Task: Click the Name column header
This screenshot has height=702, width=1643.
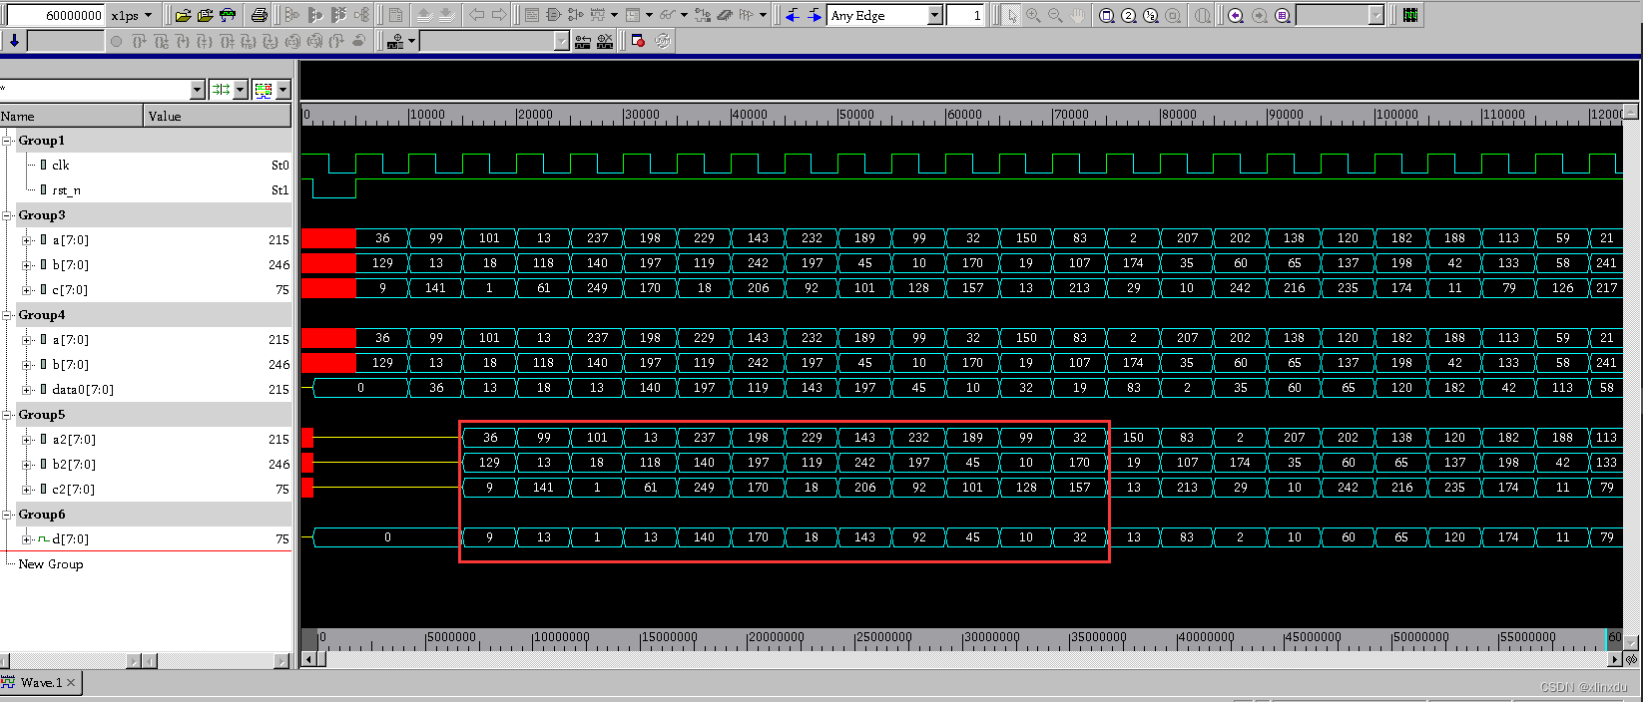Action: [72, 116]
